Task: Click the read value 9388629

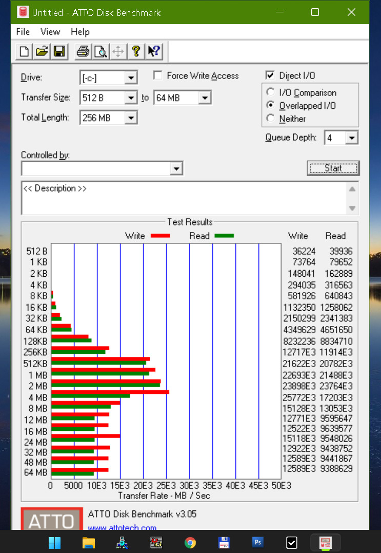Action: 336,468
